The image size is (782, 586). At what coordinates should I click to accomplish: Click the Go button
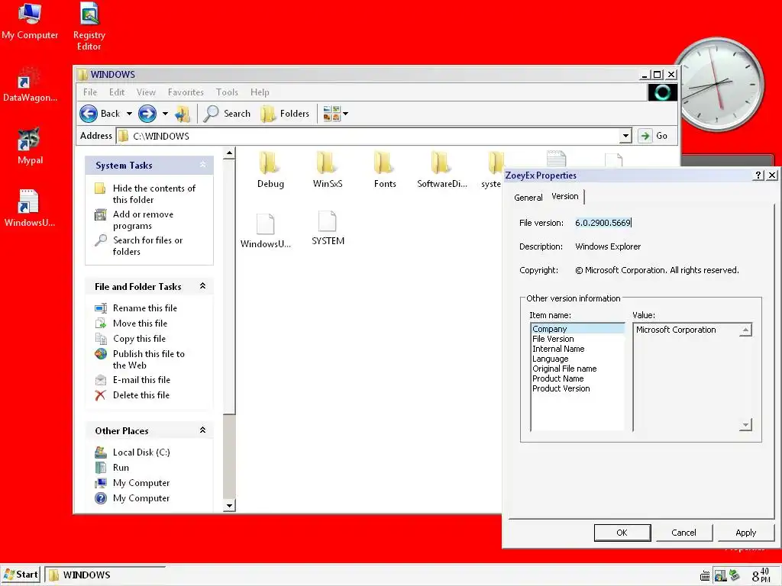pyautogui.click(x=654, y=136)
